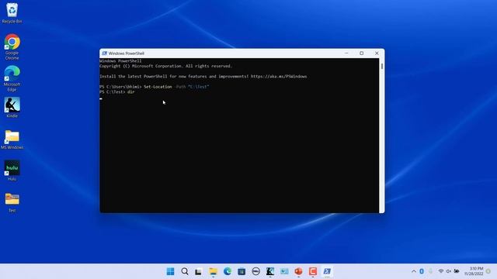This screenshot has height=279, width=497.
Task: Open Task View on the taskbar
Action: click(x=199, y=271)
